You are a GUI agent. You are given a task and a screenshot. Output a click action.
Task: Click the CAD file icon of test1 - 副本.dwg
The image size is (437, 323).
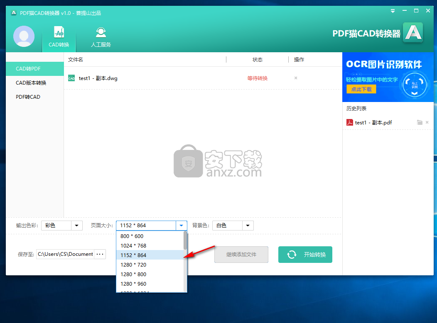[x=71, y=78]
